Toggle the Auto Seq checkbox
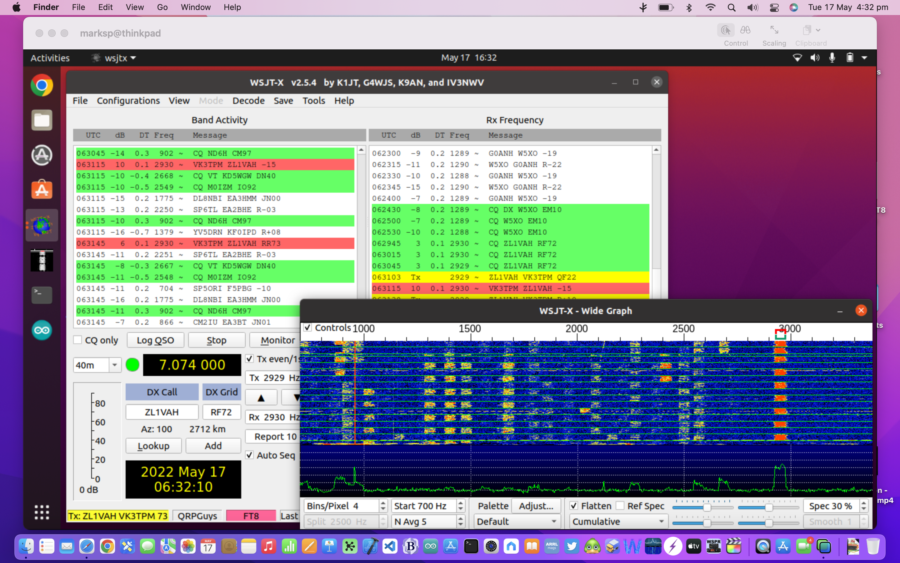This screenshot has width=900, height=563. coord(250,455)
